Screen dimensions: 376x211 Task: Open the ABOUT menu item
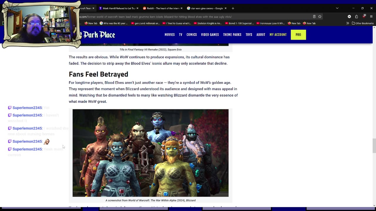tap(261, 35)
